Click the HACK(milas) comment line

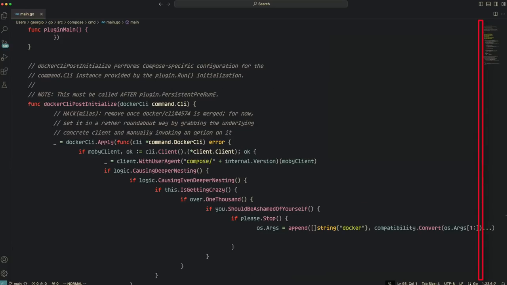[153, 114]
